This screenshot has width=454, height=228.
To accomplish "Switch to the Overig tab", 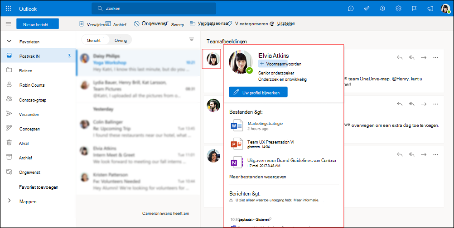I will click(121, 40).
